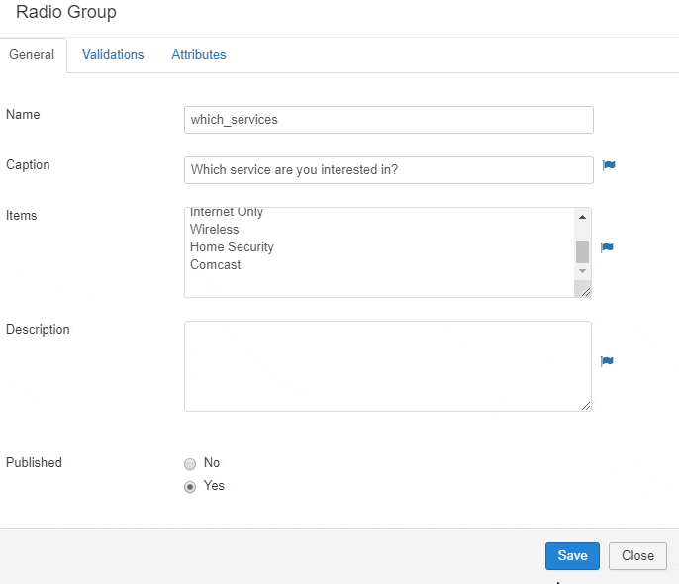Select the No radio for Published
The height and width of the screenshot is (584, 679).
[x=190, y=464]
